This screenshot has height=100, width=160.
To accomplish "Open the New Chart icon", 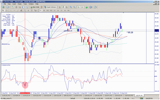I will tap(3, 7).
